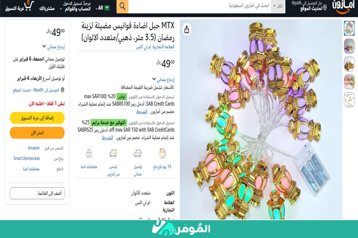Select the third product thumbnail

coord(349,64)
